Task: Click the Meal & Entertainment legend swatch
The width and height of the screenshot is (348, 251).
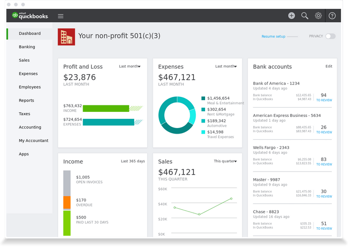Action: (203, 98)
